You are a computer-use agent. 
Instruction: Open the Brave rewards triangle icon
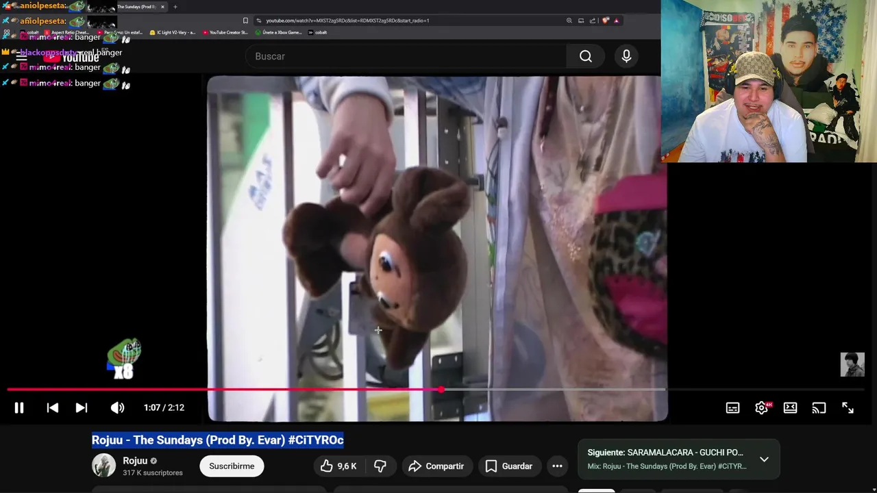pyautogui.click(x=617, y=21)
